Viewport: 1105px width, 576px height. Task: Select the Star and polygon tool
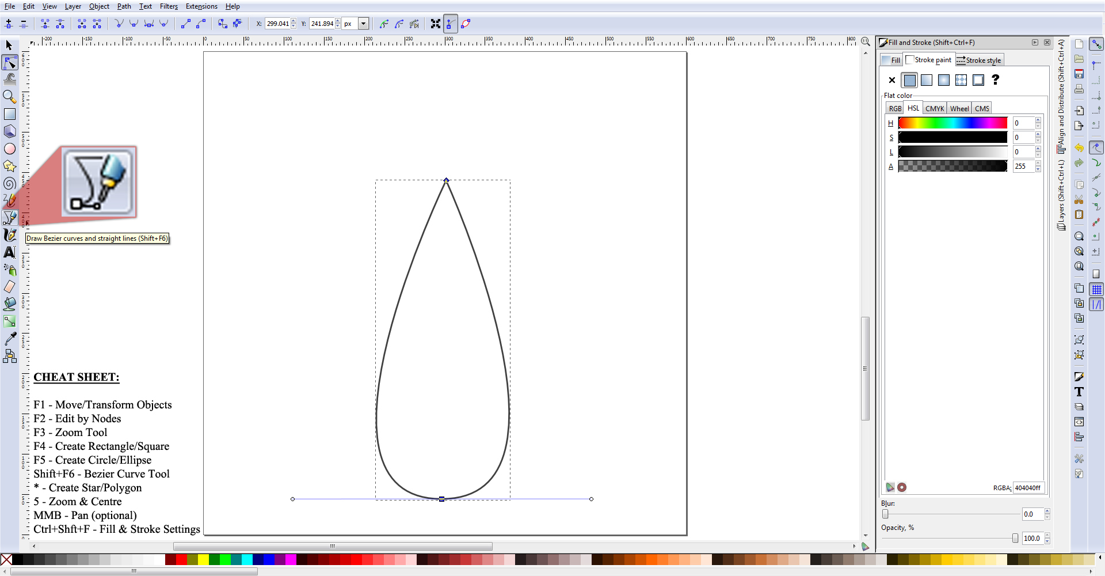click(x=10, y=166)
